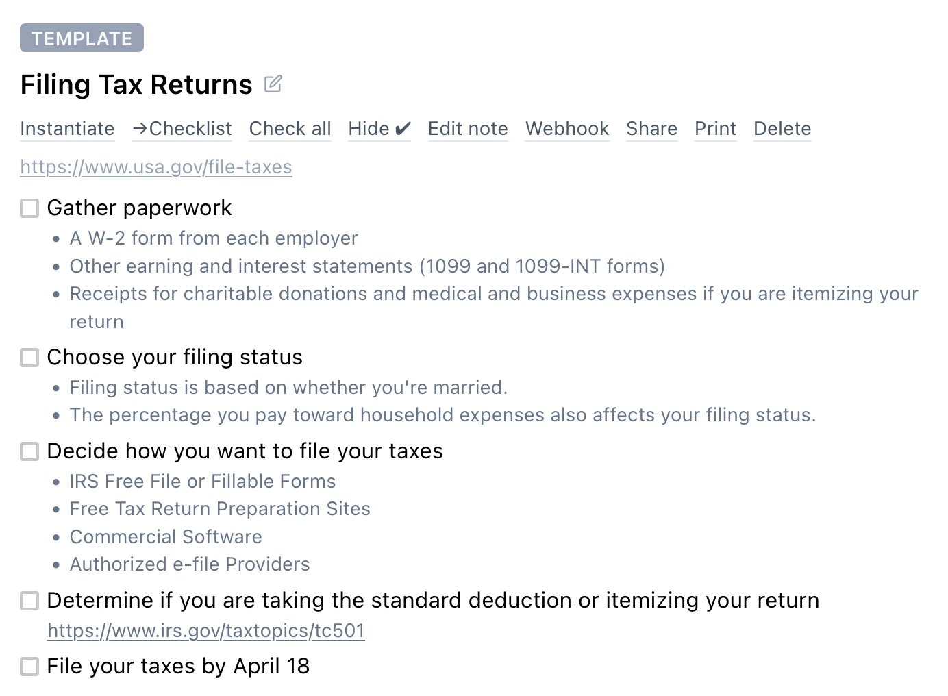Check the "Gather paperwork" checkbox

pyautogui.click(x=29, y=208)
